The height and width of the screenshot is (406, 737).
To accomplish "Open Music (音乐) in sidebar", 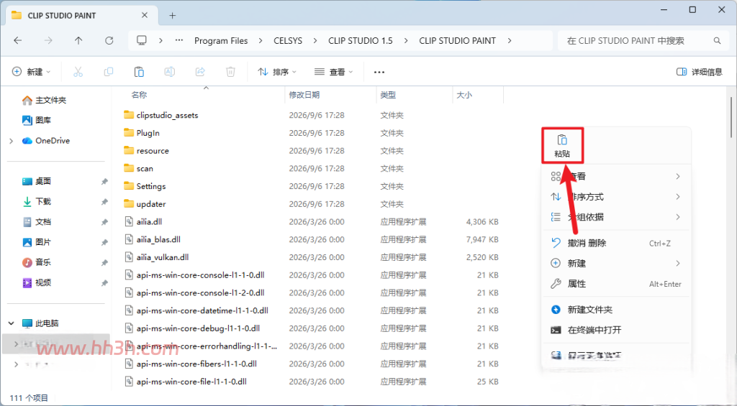I will 37,262.
